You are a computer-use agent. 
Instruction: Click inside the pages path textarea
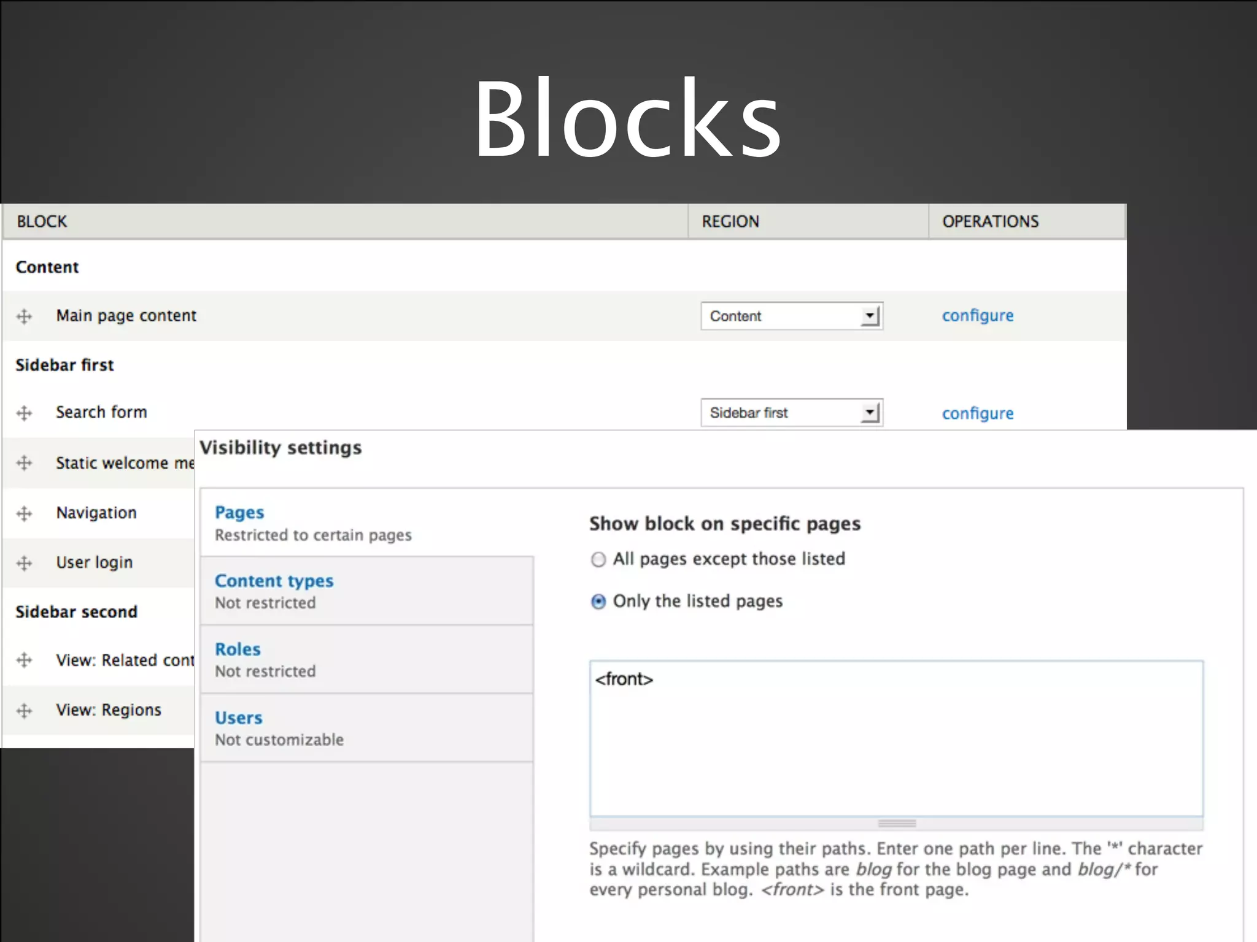click(x=896, y=738)
